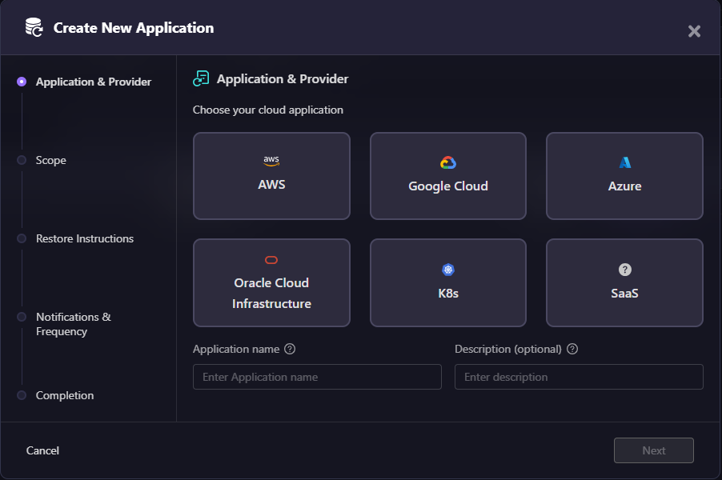Choose the K8s provider card
The height and width of the screenshot is (480, 722).
coord(448,282)
